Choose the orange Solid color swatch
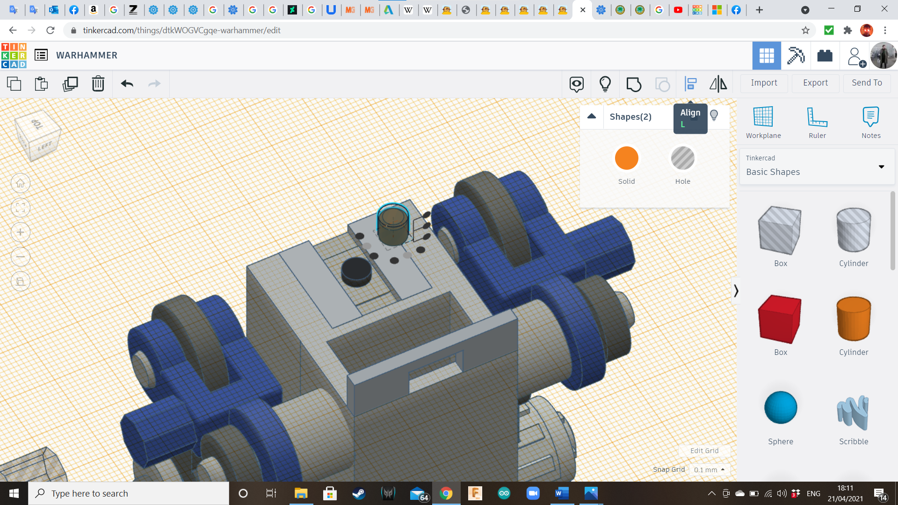Viewport: 898px width, 505px height. 626,159
